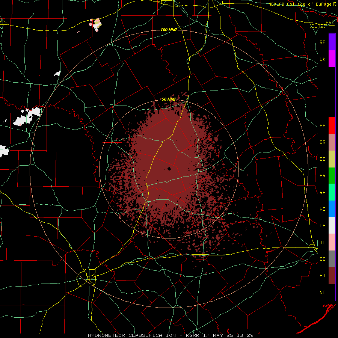
Task: Click the "WS" legend label
Action: (x=322, y=209)
